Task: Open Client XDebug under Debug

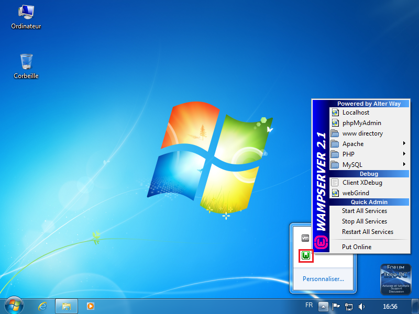Action: tap(370, 182)
